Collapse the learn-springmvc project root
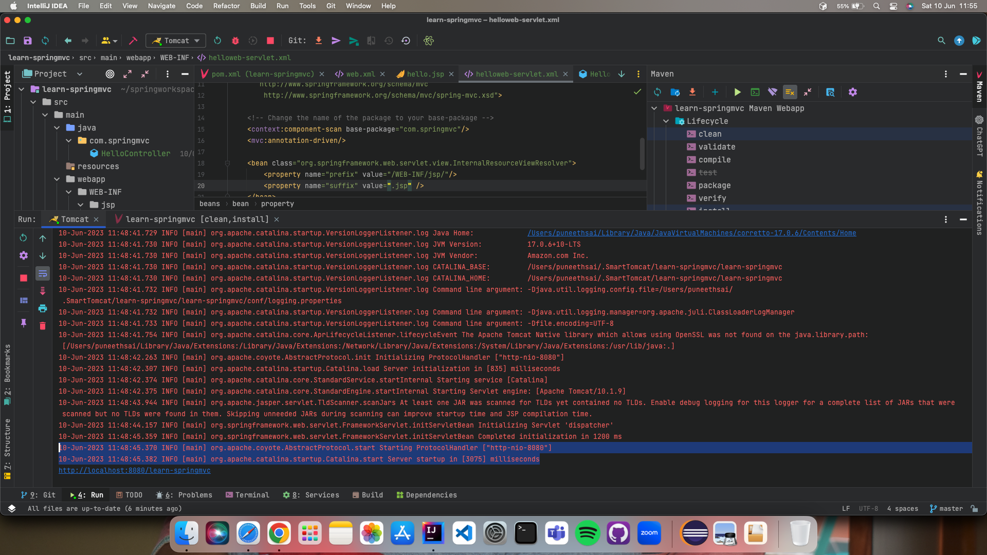This screenshot has width=987, height=555. point(22,89)
